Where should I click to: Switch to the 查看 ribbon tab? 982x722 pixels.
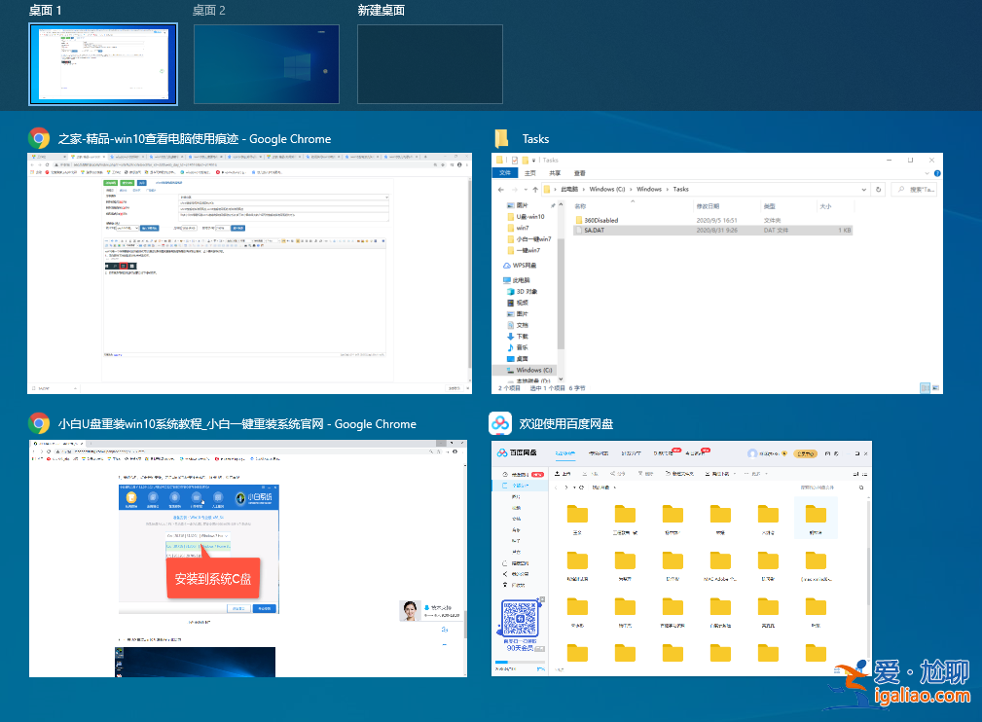[581, 172]
